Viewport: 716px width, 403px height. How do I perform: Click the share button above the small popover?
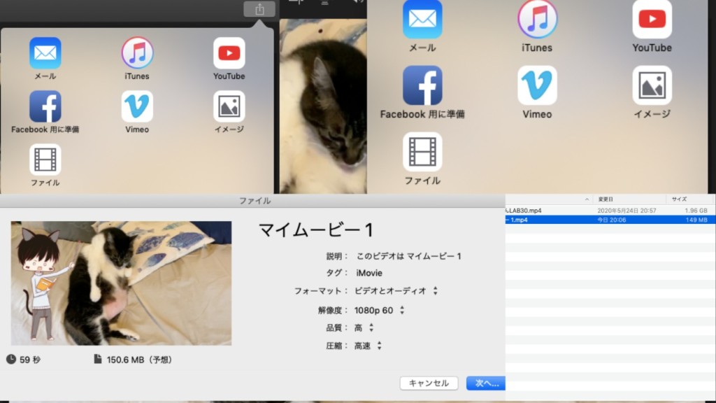point(259,9)
